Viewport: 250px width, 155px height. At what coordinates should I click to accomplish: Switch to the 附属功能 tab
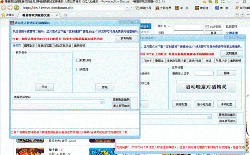click(221, 61)
